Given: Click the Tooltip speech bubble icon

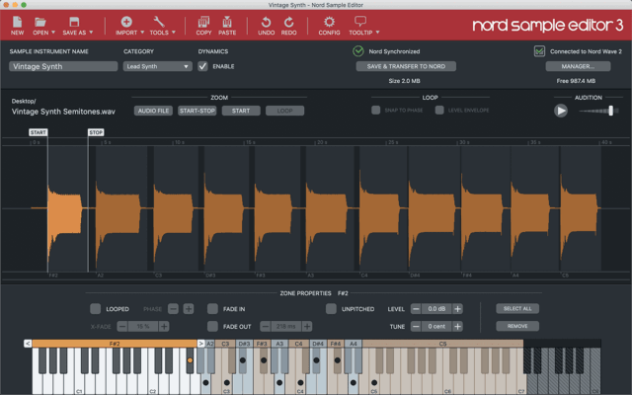Looking at the screenshot, I should pos(360,21).
